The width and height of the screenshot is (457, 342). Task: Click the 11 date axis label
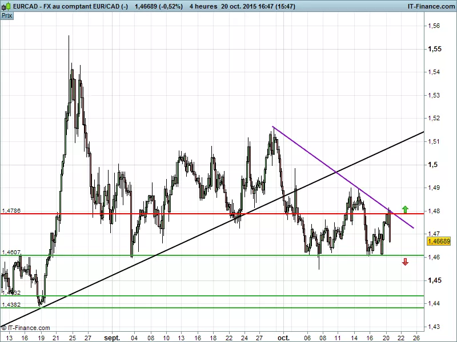tap(338, 338)
